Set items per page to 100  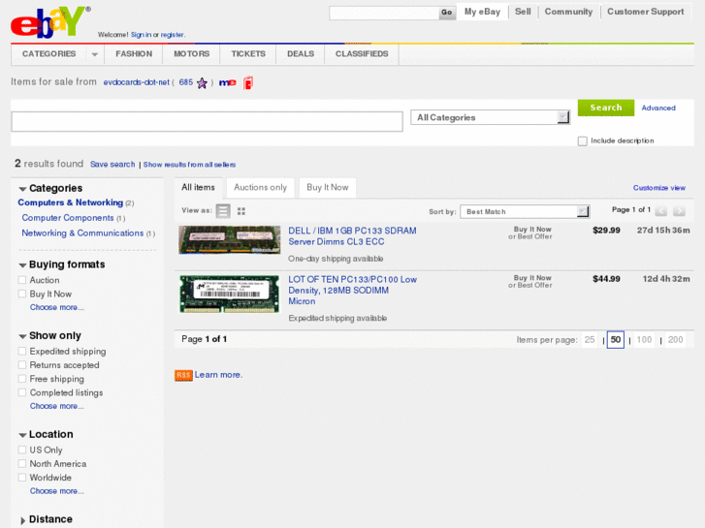pyautogui.click(x=644, y=340)
